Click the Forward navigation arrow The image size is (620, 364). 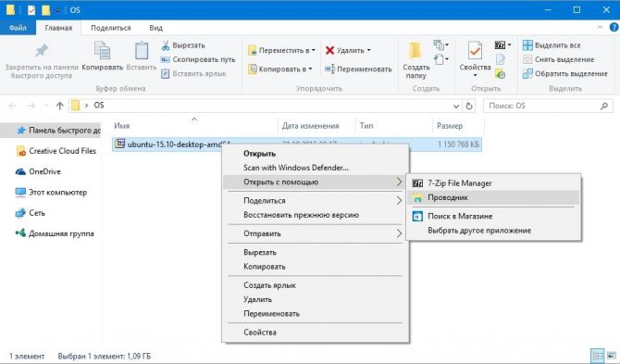point(31,106)
